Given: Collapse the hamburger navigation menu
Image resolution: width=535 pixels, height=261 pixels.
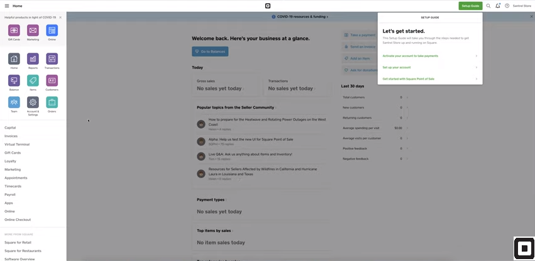Looking at the screenshot, I should click(7, 6).
